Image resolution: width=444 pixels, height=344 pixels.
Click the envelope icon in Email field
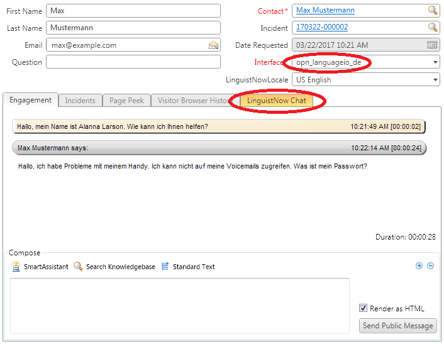(x=213, y=45)
